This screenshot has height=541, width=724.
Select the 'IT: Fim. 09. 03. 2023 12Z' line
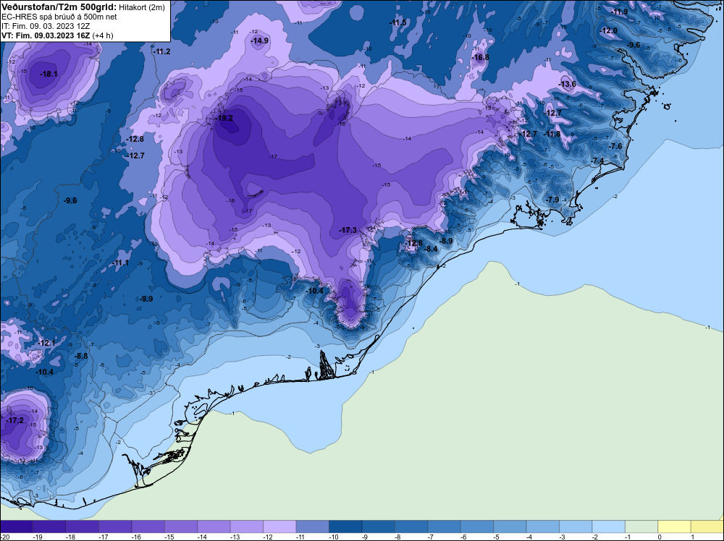pyautogui.click(x=45, y=26)
